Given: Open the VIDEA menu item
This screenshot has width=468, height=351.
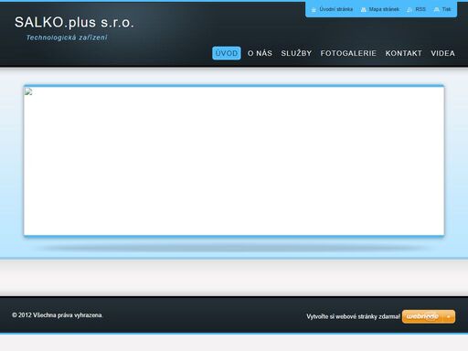Looking at the screenshot, I should point(442,53).
